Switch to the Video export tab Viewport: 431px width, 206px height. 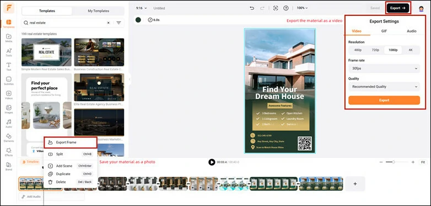point(357,31)
